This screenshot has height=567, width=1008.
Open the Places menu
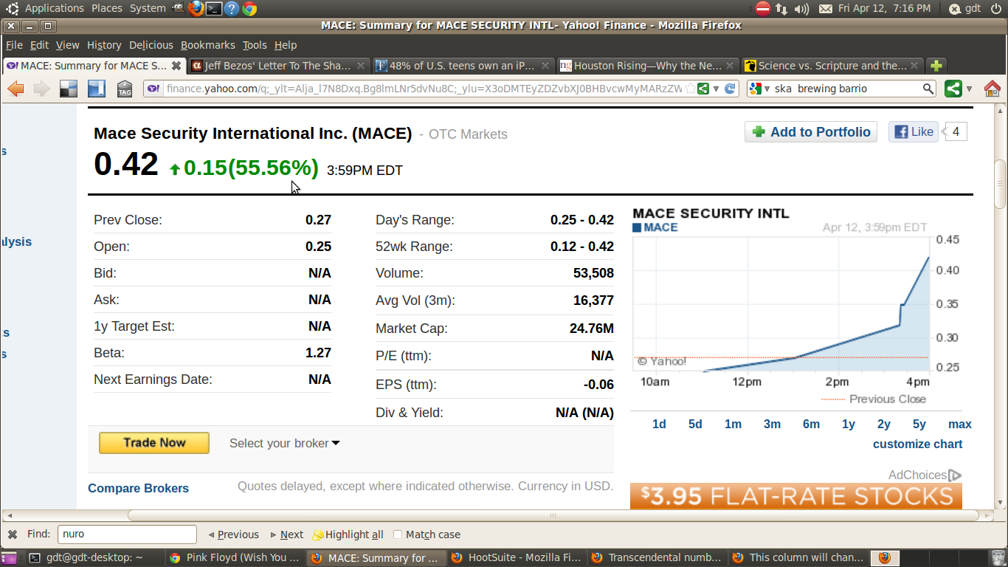pyautogui.click(x=107, y=8)
